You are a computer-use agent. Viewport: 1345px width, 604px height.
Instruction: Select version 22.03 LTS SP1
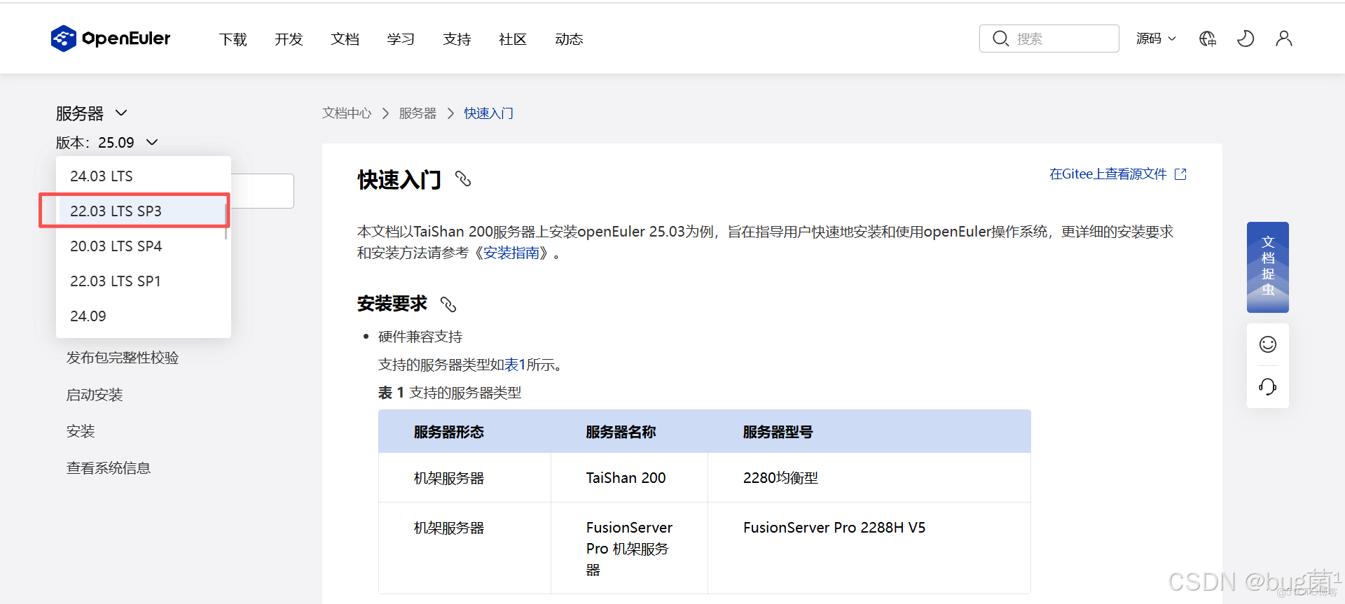pyautogui.click(x=144, y=281)
